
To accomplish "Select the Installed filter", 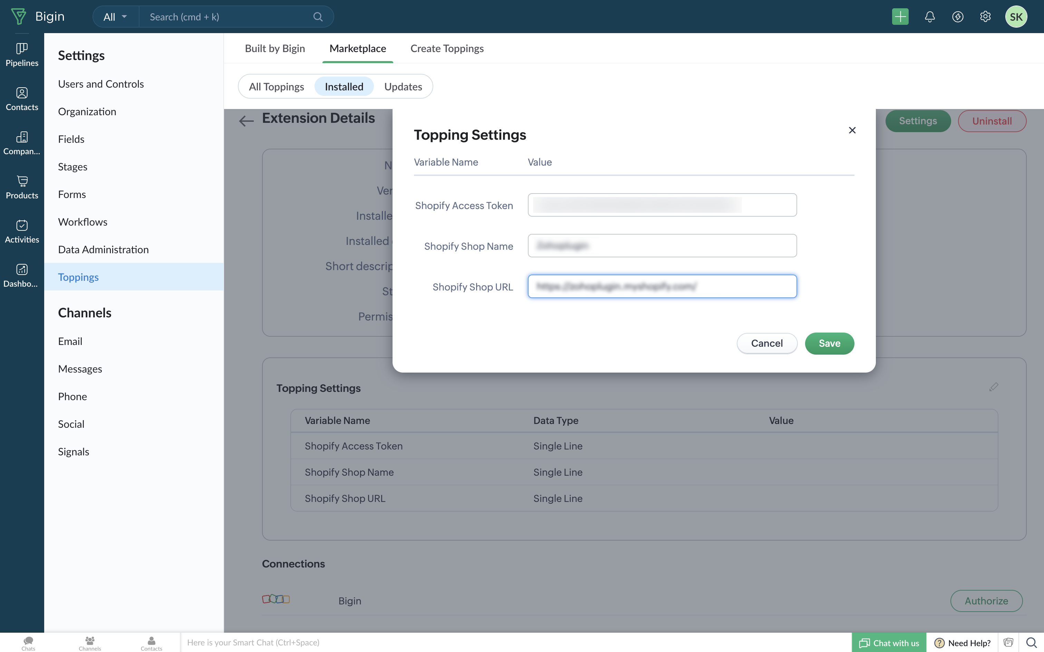I will coord(344,87).
